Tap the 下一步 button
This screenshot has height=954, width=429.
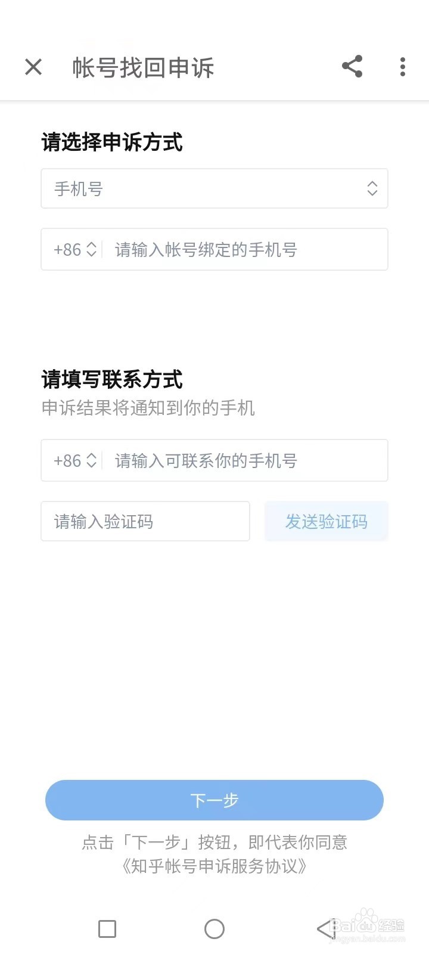coord(214,800)
